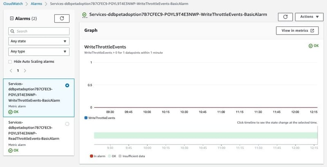Viewport: 327px width, 167px height.
Task: Enable Hide Auto Scaling alarms checkbox
Action: click(x=10, y=62)
